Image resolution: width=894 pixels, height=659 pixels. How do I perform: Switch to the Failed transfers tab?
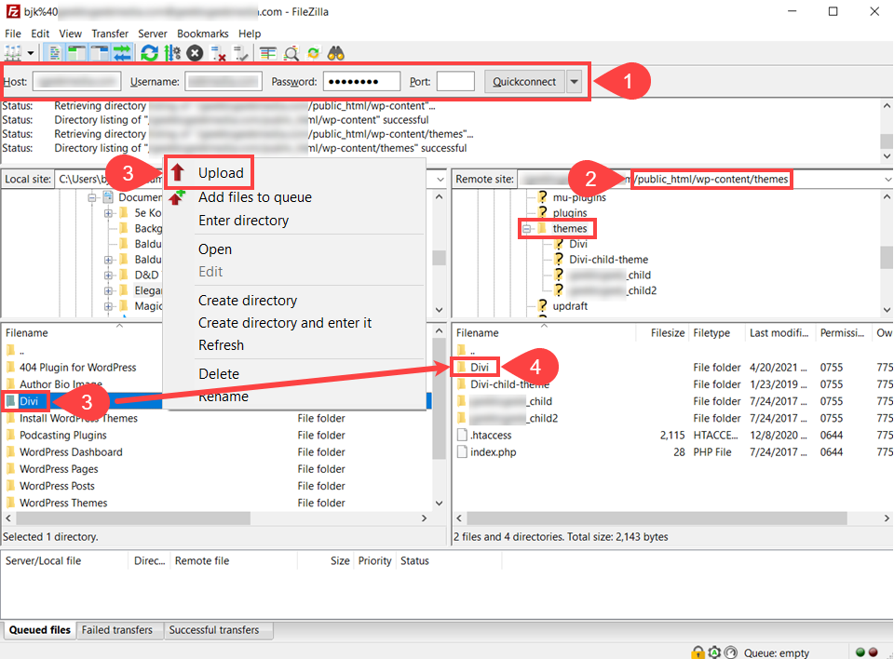116,630
